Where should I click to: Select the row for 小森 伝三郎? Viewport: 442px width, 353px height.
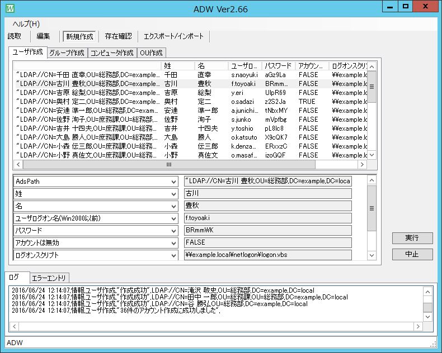coord(191,146)
